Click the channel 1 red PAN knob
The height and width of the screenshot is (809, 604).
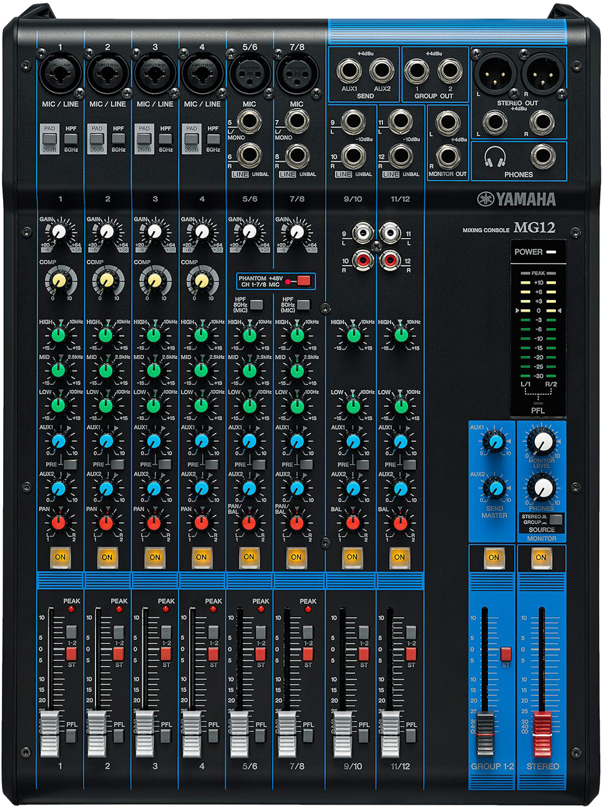59,522
